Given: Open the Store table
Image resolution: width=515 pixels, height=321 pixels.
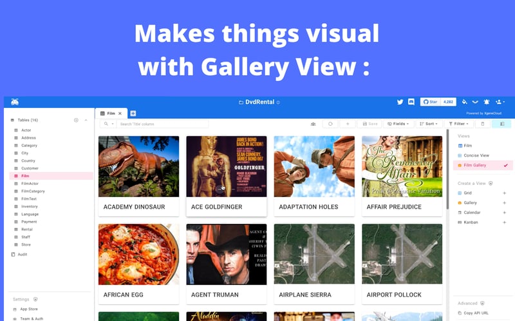Looking at the screenshot, I should [26, 245].
